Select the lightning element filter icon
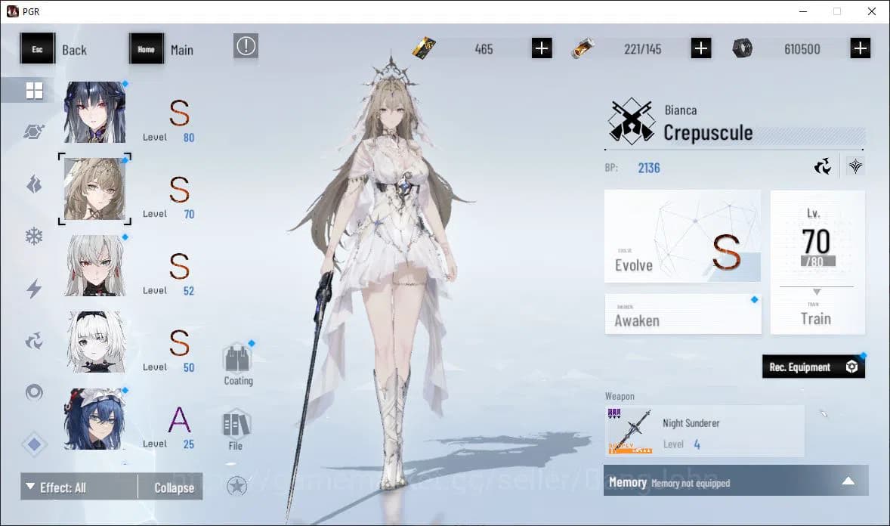890x526 pixels. pyautogui.click(x=33, y=287)
